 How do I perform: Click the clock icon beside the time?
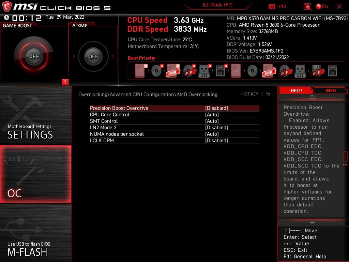[x=7, y=17]
